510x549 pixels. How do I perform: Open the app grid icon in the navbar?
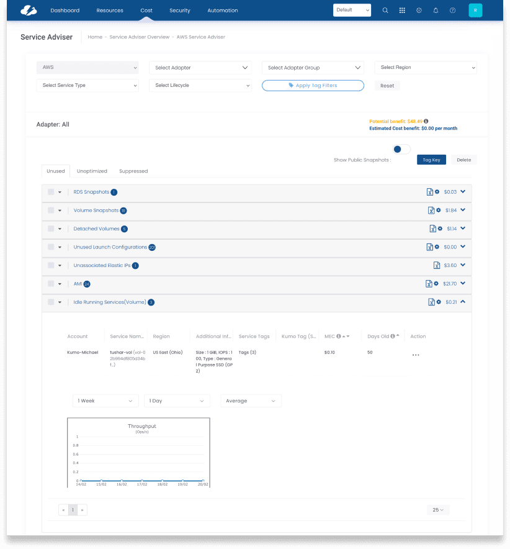tap(402, 10)
